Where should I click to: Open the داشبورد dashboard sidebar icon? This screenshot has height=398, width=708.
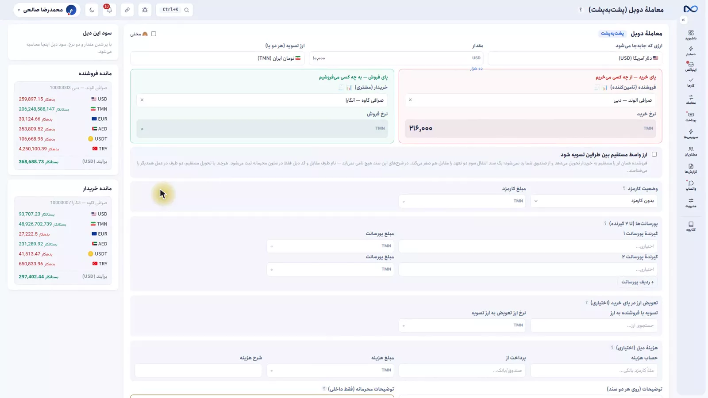coord(691,35)
